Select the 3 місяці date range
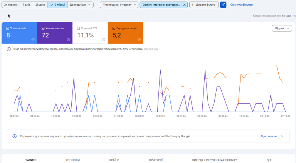 [x=57, y=5]
